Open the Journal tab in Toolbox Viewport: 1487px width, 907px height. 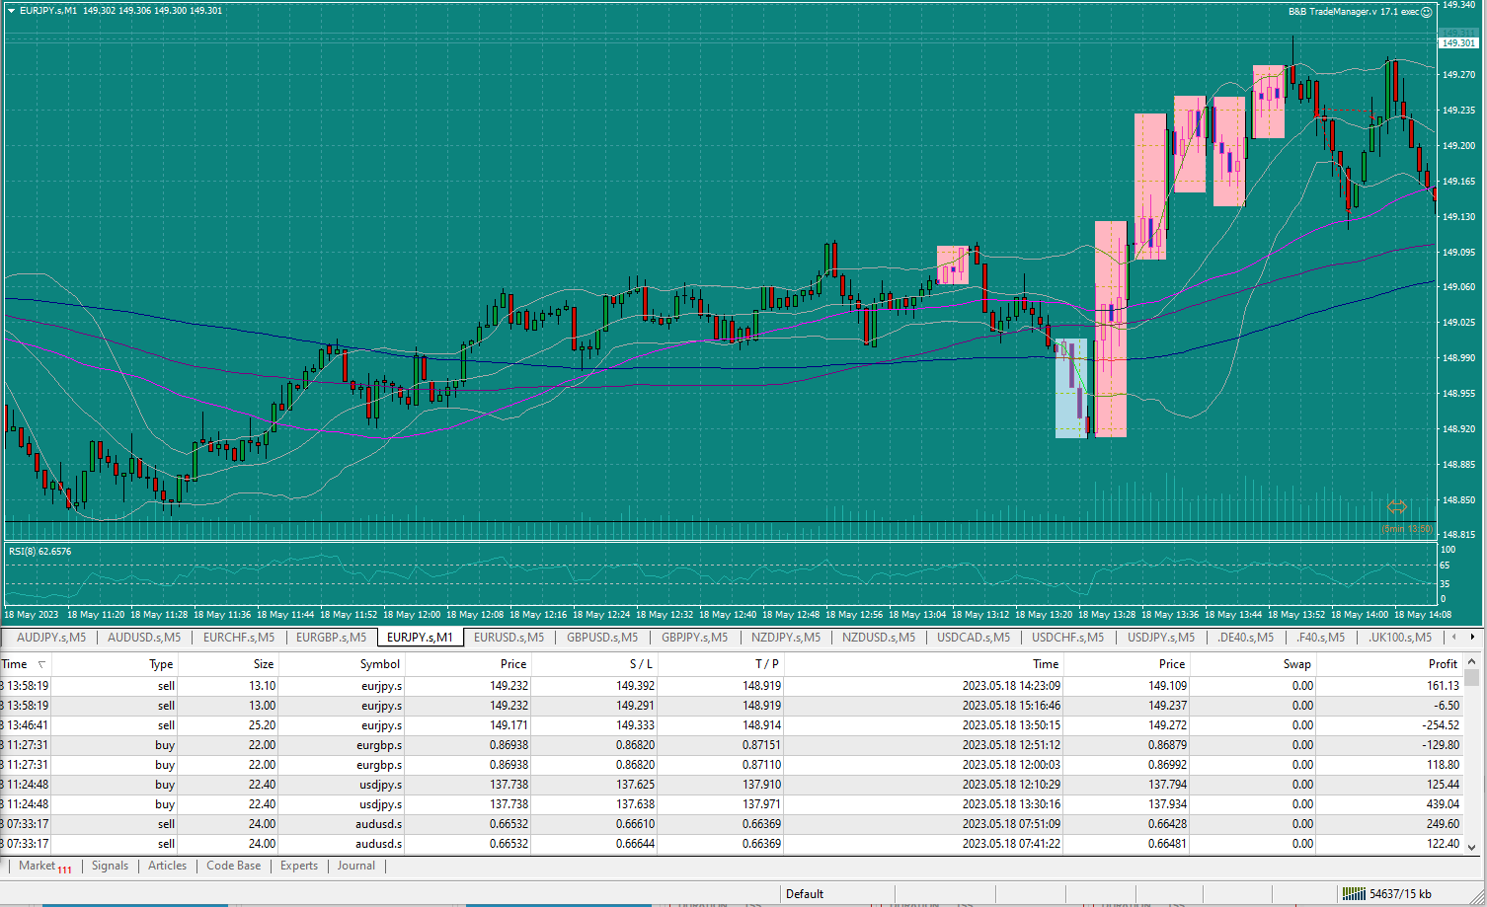pyautogui.click(x=356, y=866)
